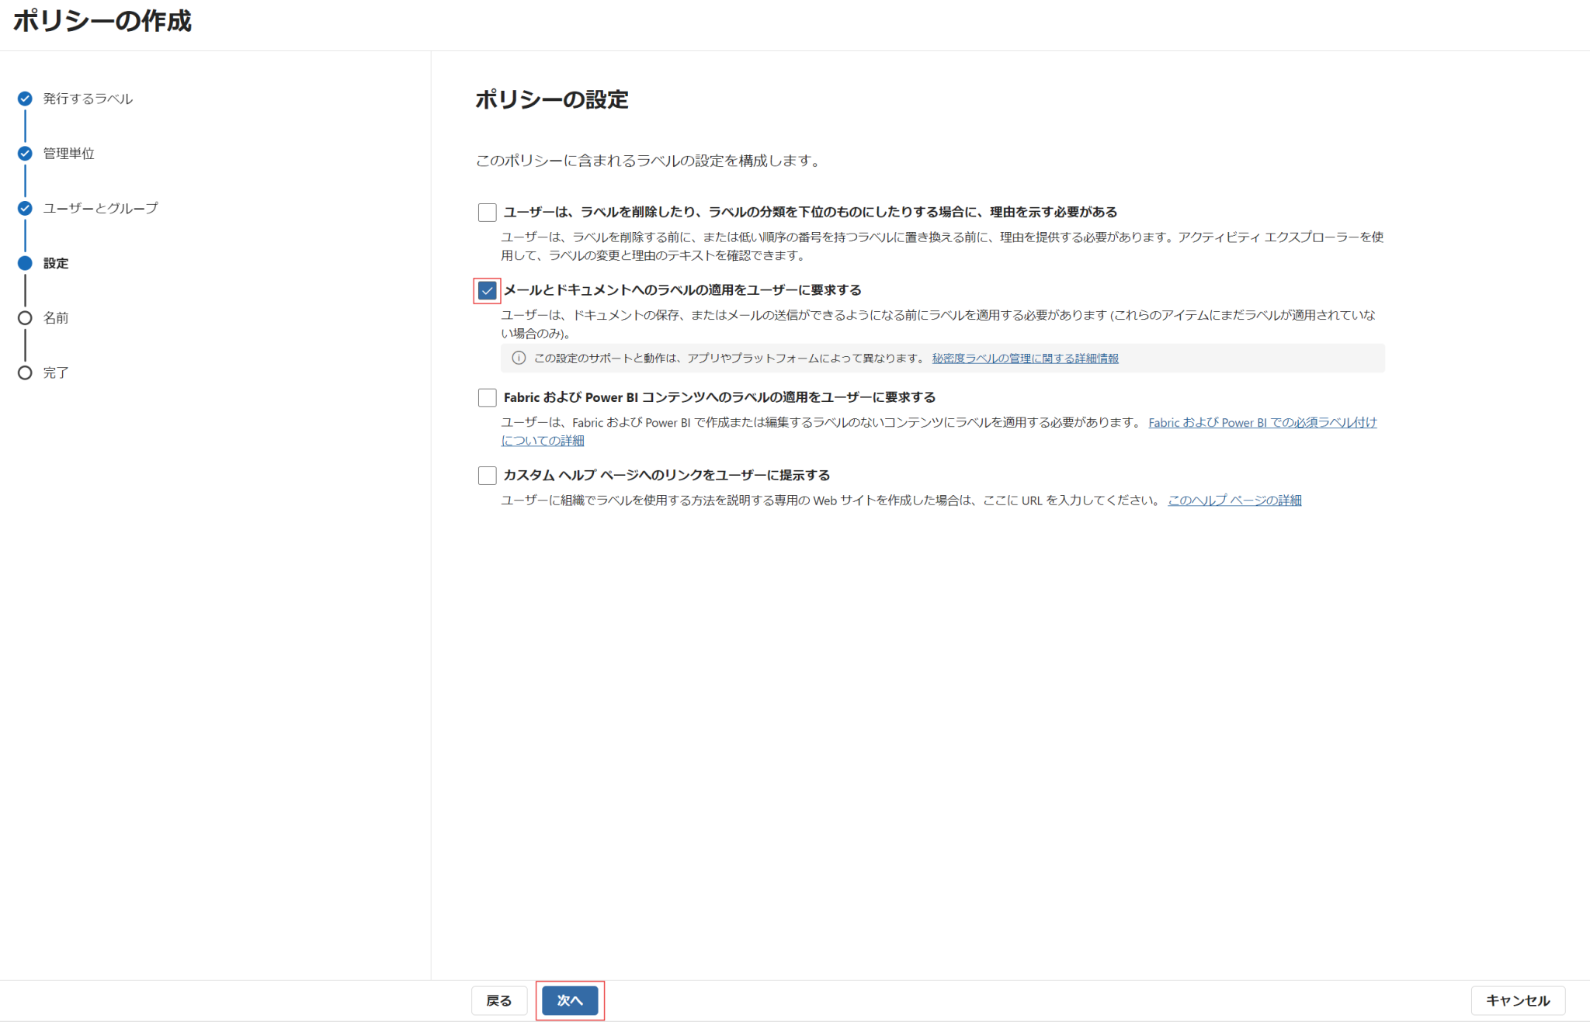Click the 戻る button
This screenshot has height=1022, width=1590.
(x=498, y=1000)
